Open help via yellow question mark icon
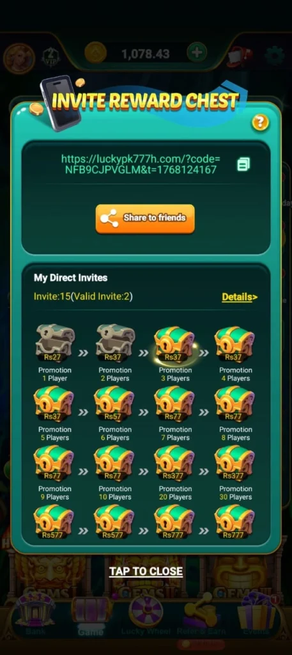 (260, 122)
